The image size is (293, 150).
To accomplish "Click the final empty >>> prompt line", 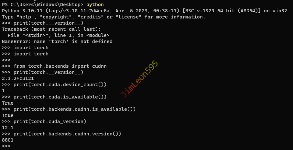I will (x=6, y=146).
